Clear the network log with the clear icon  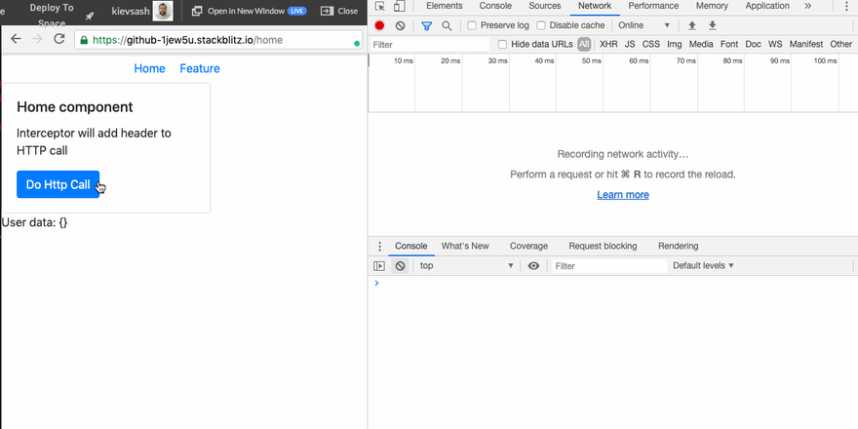[x=400, y=25]
